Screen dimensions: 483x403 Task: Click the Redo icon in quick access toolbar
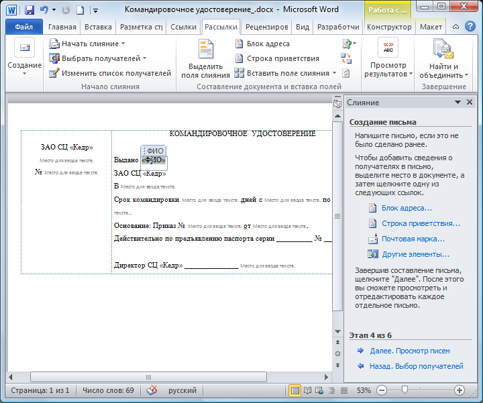(66, 10)
